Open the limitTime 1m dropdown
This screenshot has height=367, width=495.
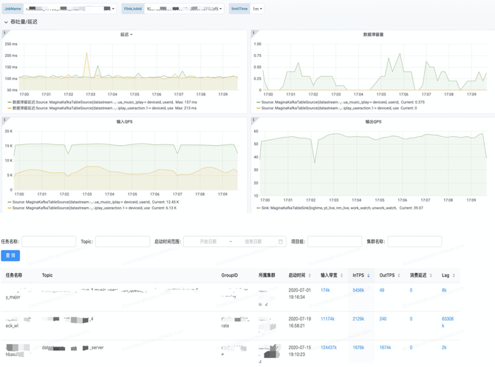[257, 9]
